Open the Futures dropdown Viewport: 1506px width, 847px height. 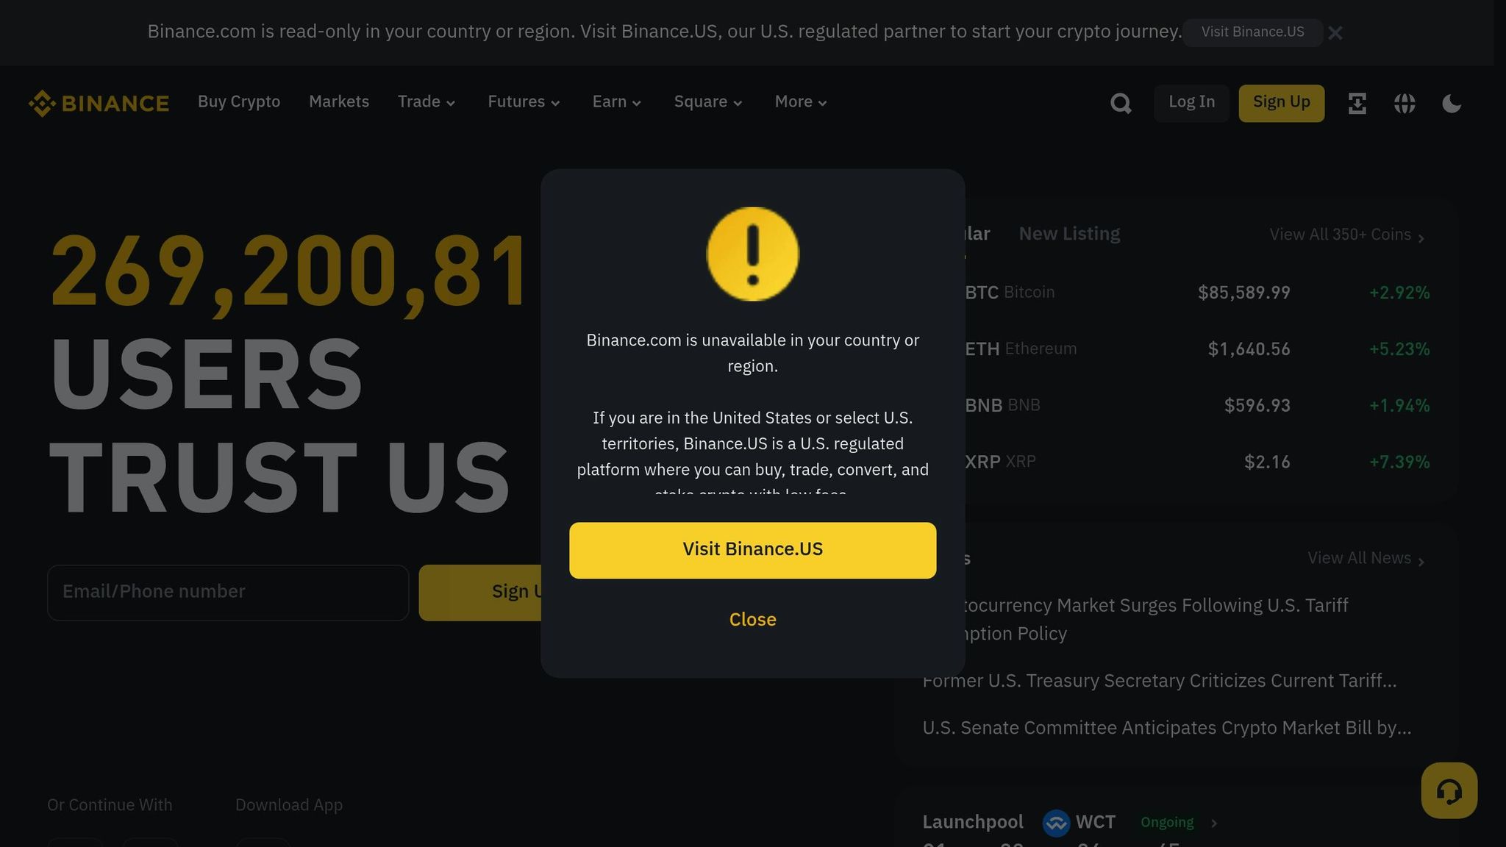tap(524, 102)
